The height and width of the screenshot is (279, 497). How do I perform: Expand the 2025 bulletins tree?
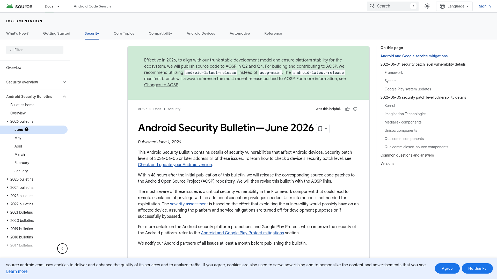[8, 179]
